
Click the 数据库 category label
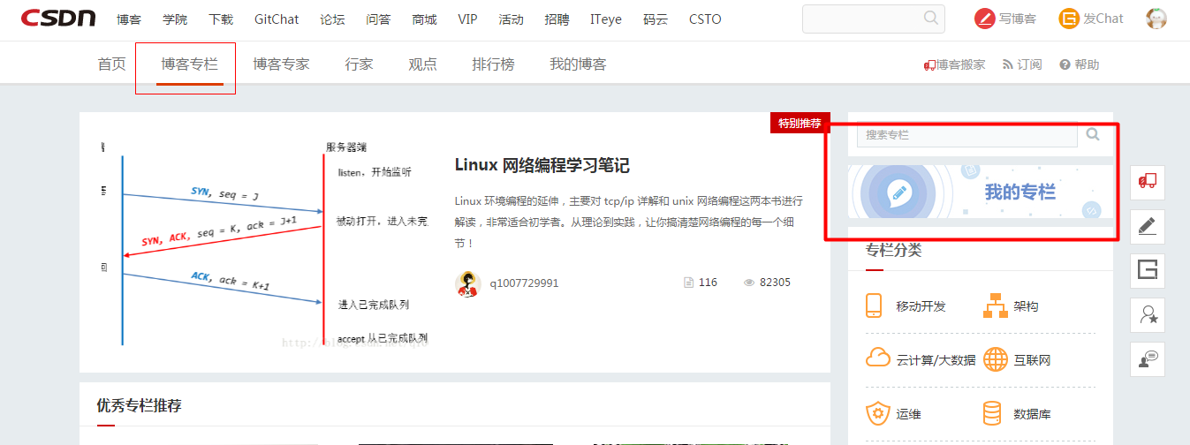pyautogui.click(x=1032, y=414)
